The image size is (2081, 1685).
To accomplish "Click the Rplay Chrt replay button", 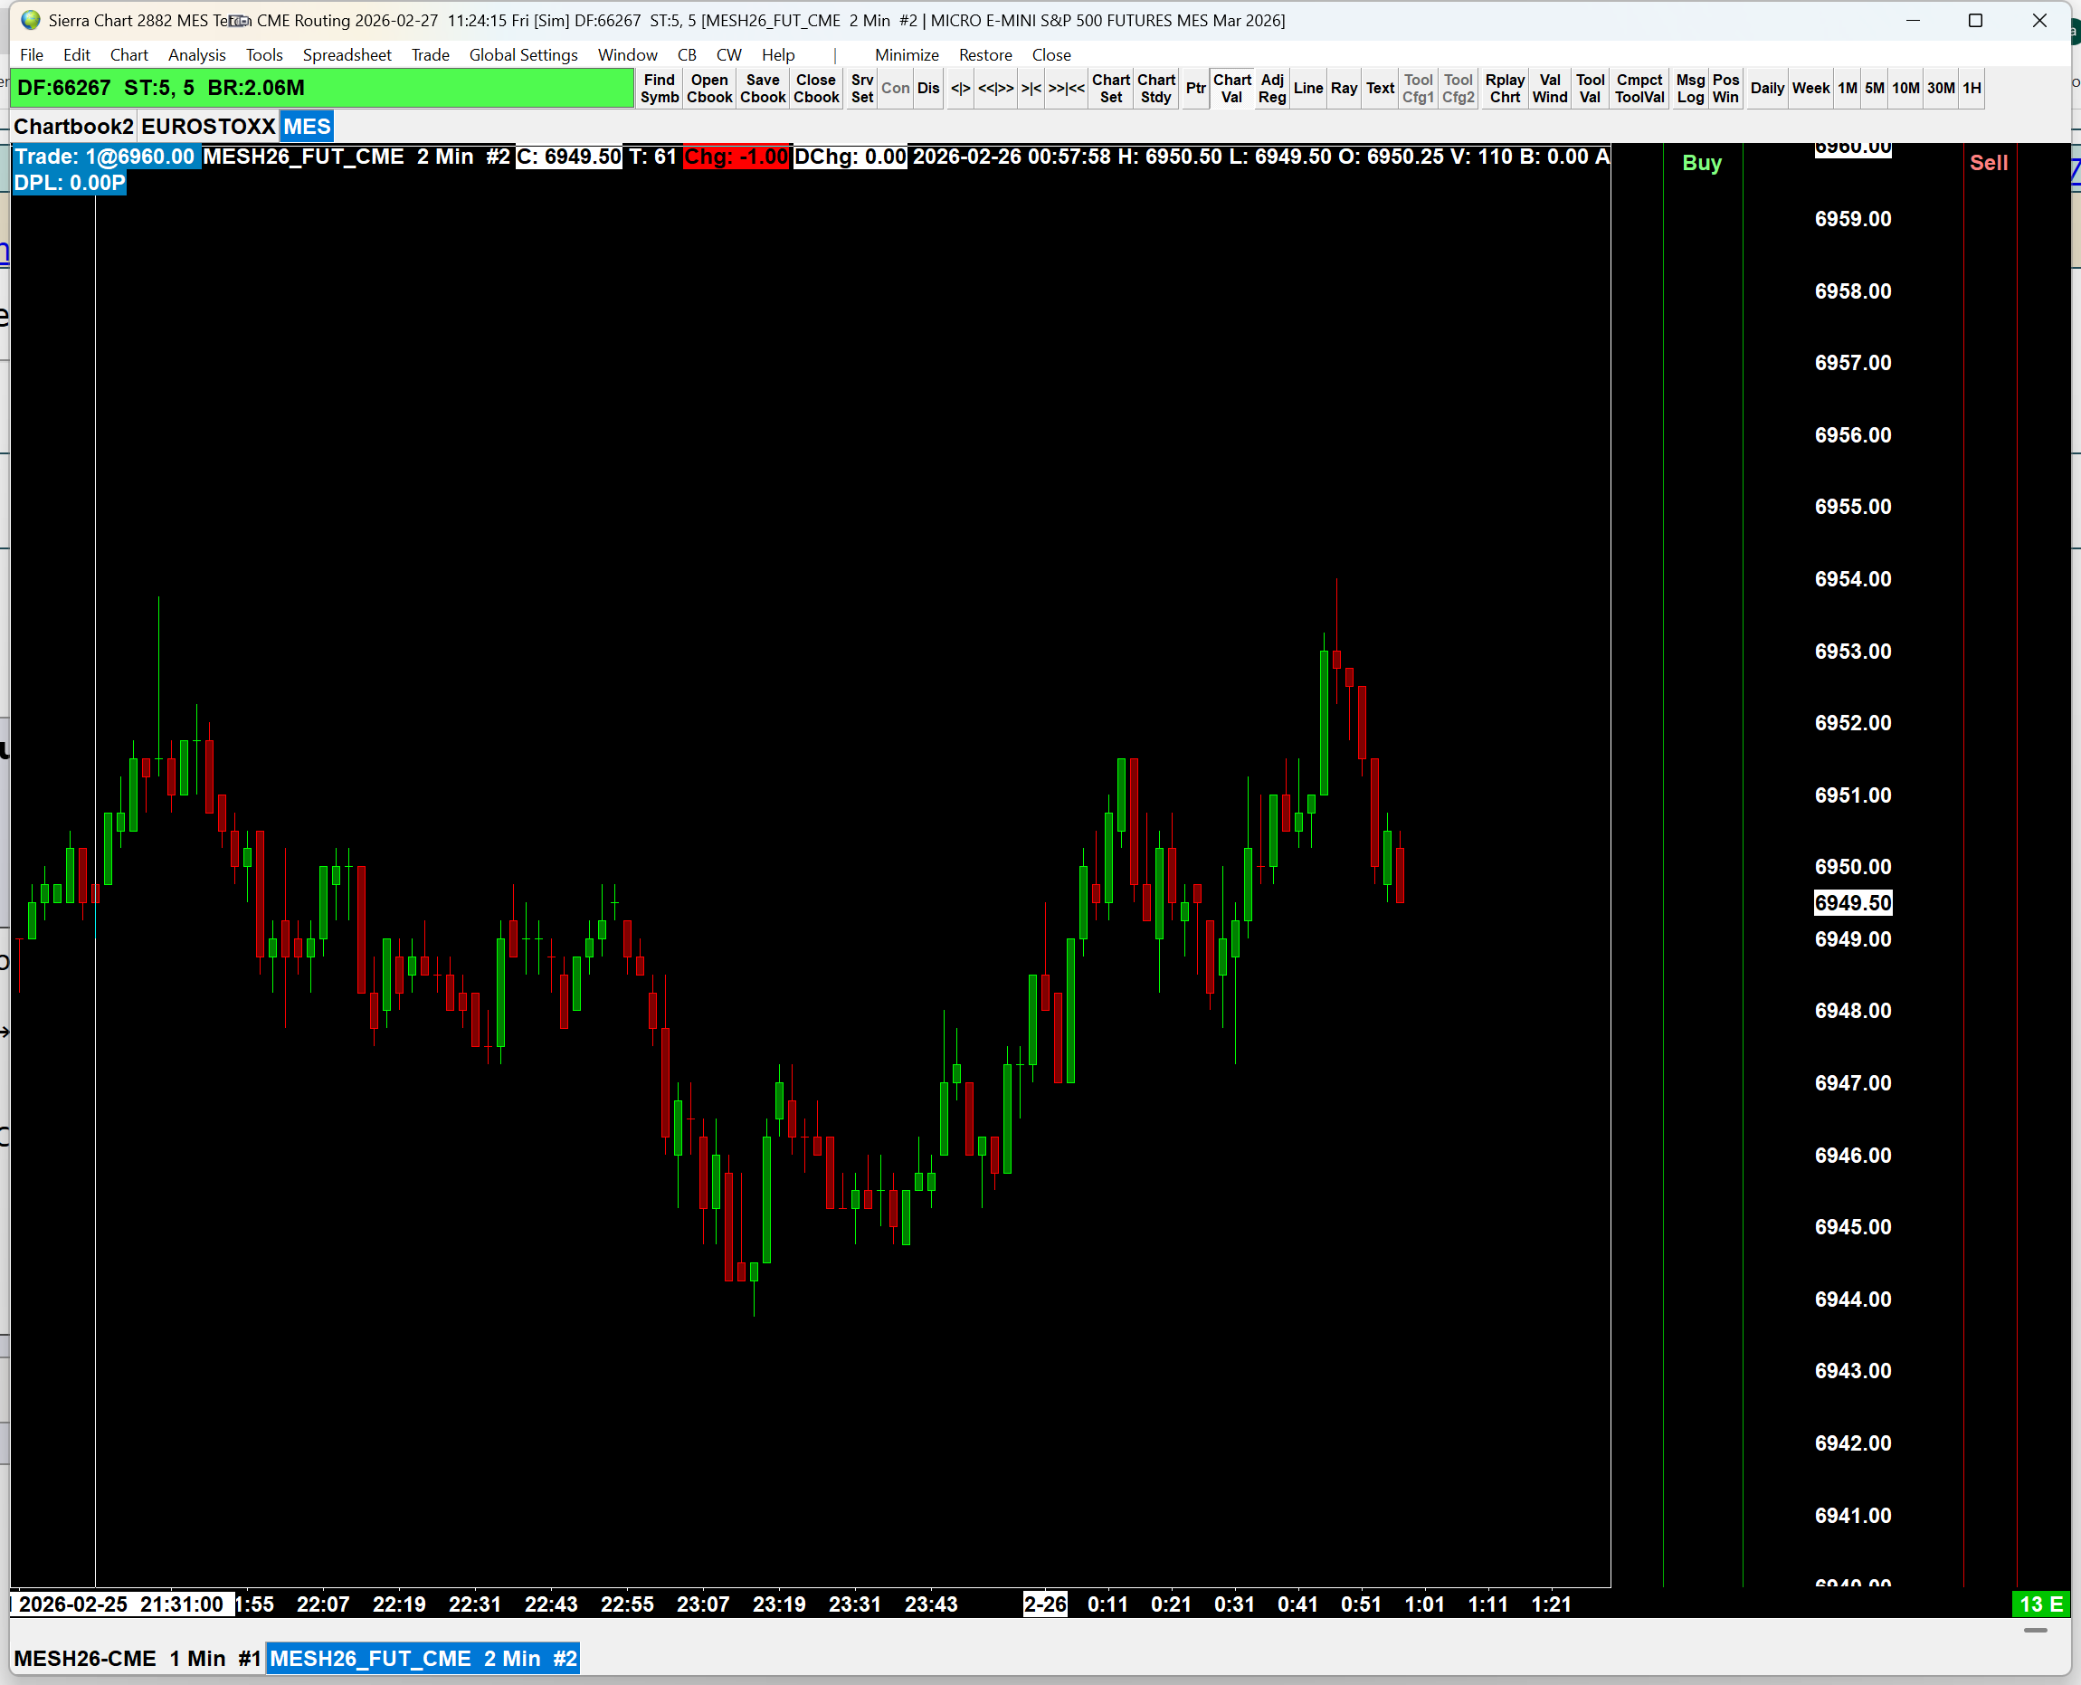I will coord(1504,89).
